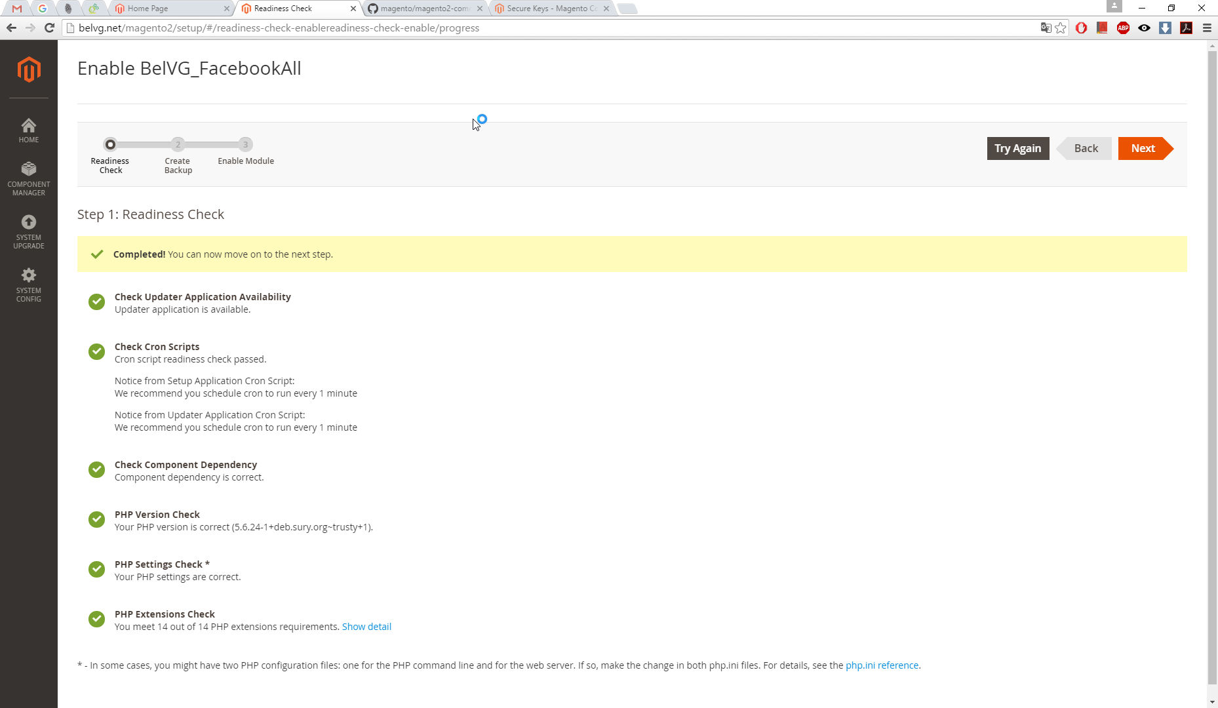Open the php.ini reference link
Viewport: 1218px width, 708px height.
tap(882, 665)
